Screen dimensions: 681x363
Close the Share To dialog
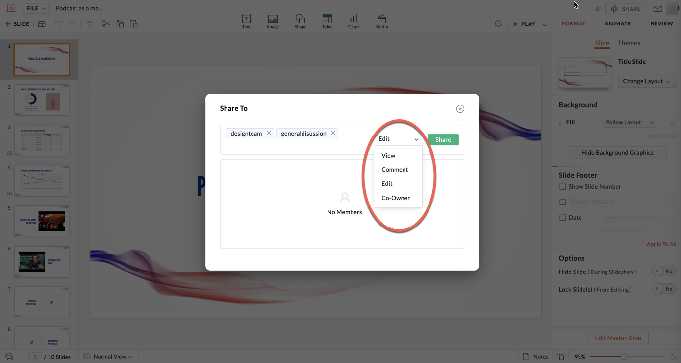pos(460,109)
